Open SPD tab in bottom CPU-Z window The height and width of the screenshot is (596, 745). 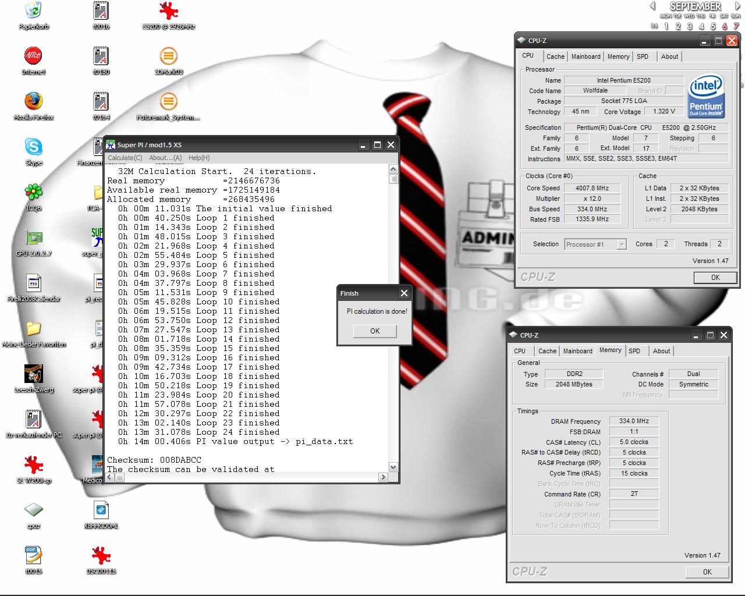click(x=634, y=351)
